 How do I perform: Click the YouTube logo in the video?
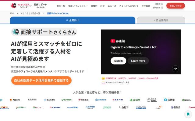click(x=118, y=41)
